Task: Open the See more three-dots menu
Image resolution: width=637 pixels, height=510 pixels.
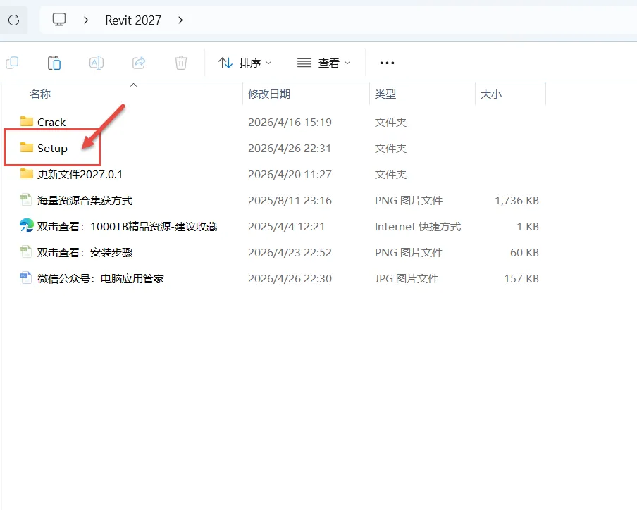Action: [x=387, y=63]
